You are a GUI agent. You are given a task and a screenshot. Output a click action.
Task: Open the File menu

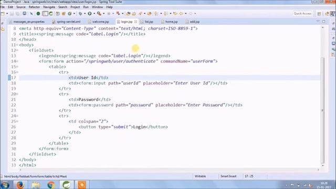click(x=2, y=7)
